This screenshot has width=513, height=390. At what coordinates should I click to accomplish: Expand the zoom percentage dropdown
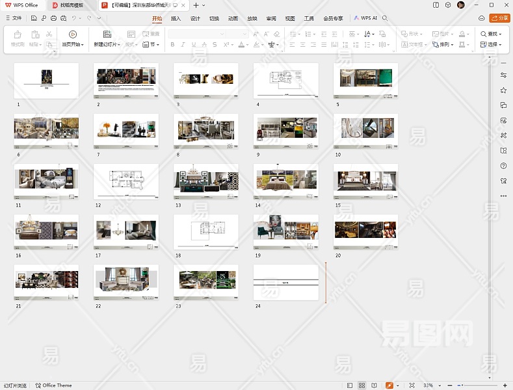[438, 385]
